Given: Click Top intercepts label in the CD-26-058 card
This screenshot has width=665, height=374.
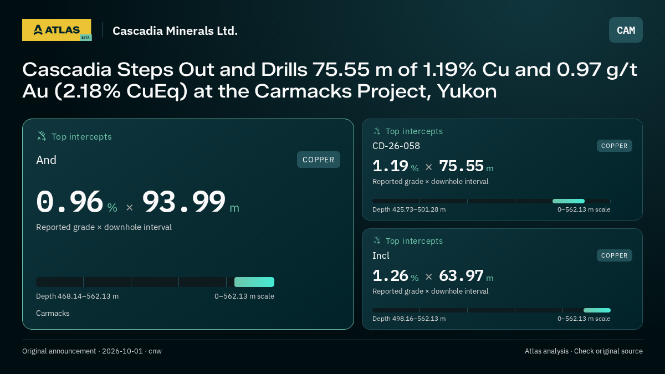Looking at the screenshot, I should click(x=414, y=131).
